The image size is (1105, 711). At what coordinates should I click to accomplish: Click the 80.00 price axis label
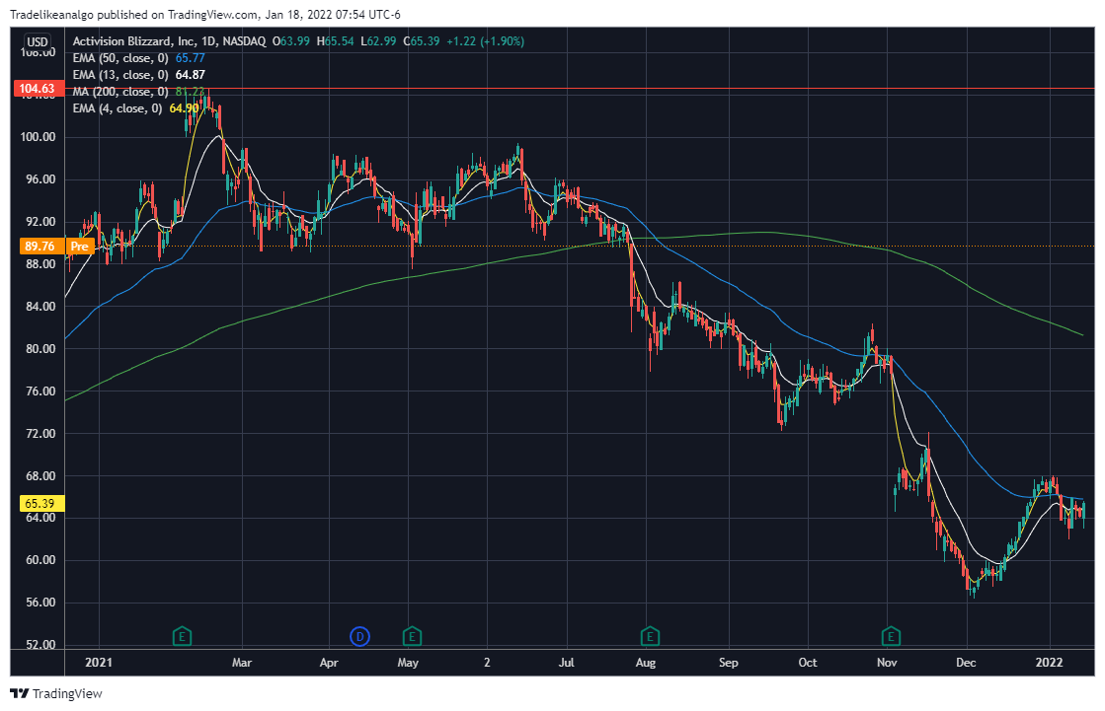point(40,348)
